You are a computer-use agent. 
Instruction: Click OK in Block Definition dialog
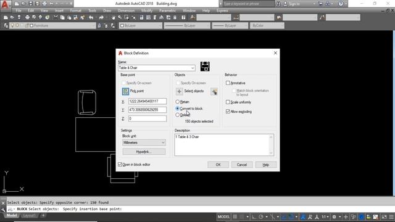tap(218, 165)
